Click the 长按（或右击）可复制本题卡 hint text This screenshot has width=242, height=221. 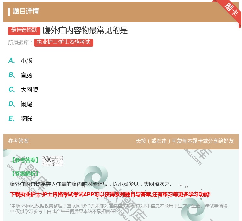(185, 141)
